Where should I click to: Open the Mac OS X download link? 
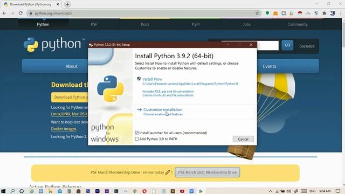[80, 114]
